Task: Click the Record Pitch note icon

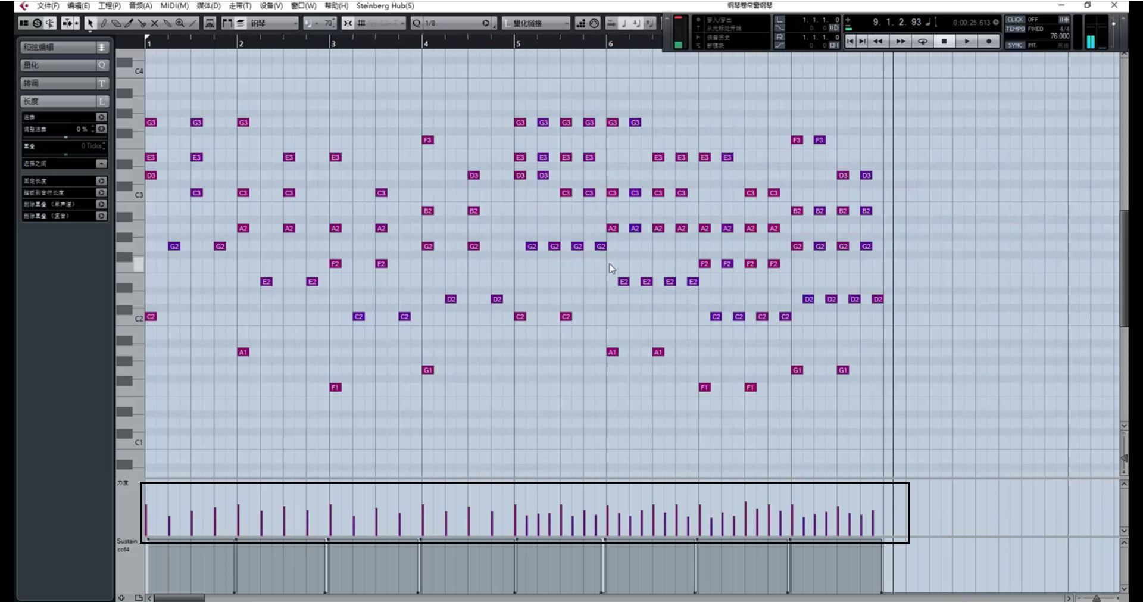Action: tap(624, 23)
